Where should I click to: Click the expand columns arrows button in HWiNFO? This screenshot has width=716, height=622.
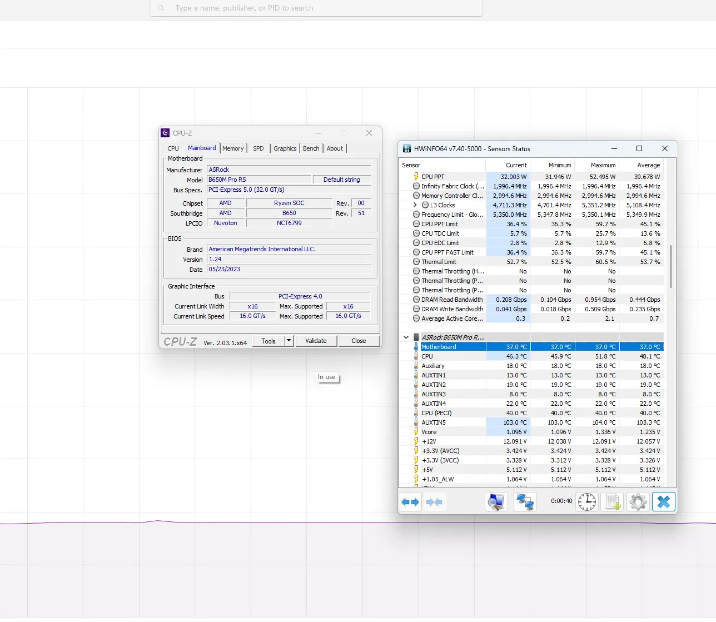[x=410, y=502]
